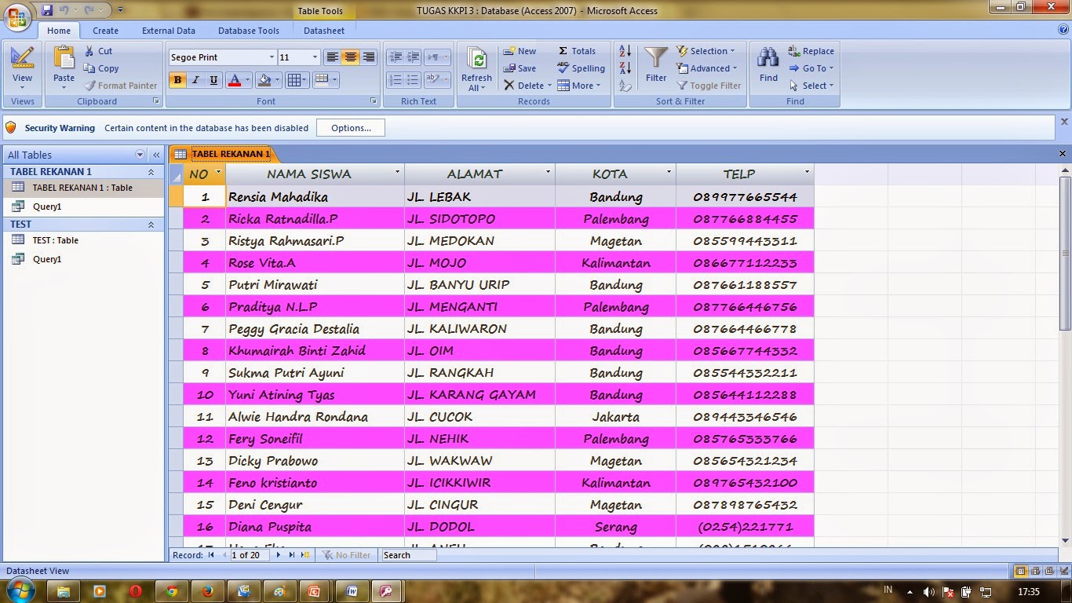1072x603 pixels.
Task: Select the Datasheet ribbon tab
Action: tap(324, 31)
